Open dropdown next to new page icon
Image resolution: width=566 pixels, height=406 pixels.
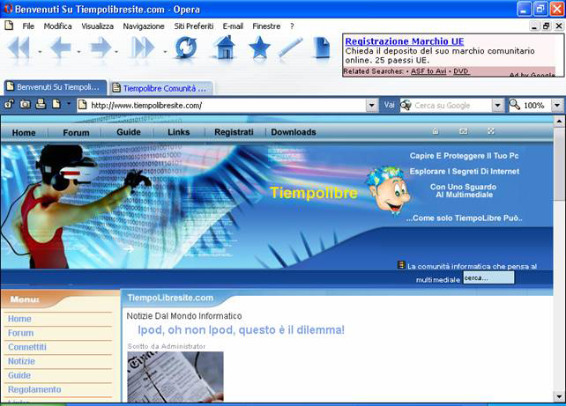(x=69, y=104)
